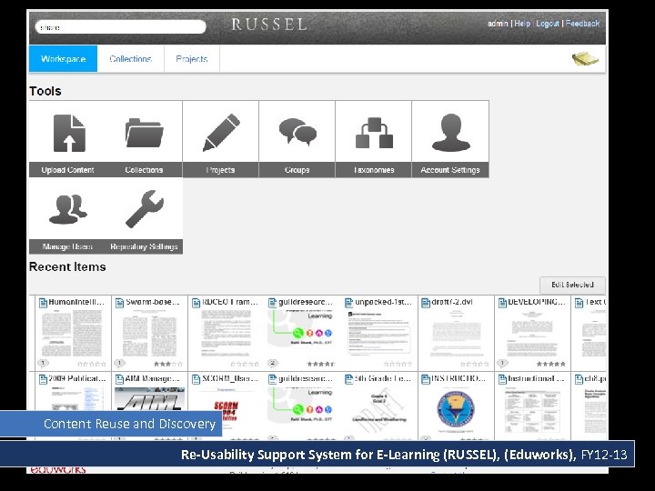The image size is (655, 491).
Task: Switch to the Projects tab
Action: tap(192, 59)
